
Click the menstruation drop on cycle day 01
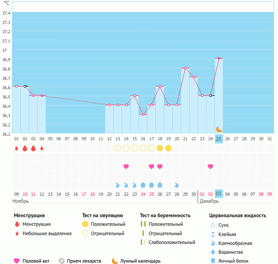16,148
